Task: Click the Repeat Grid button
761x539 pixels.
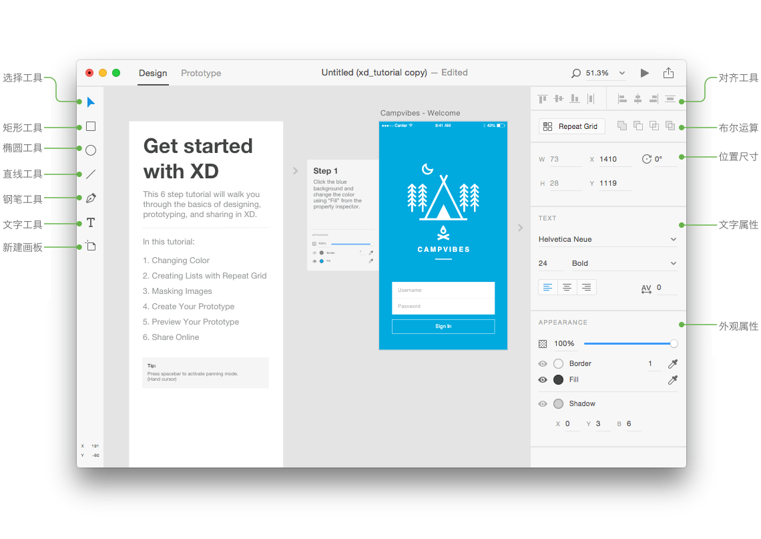Action: pyautogui.click(x=571, y=126)
